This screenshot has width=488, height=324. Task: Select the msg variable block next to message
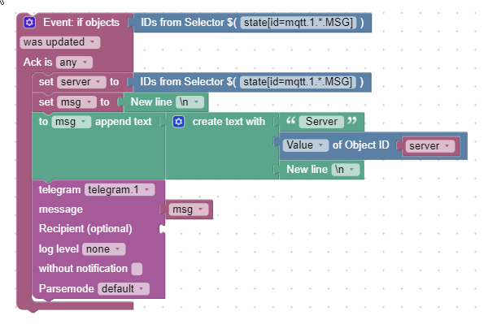[189, 210]
